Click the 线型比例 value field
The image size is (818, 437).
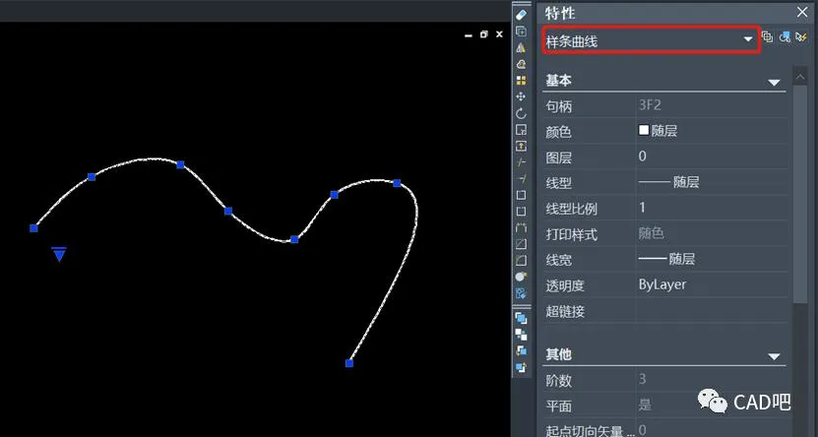(709, 208)
